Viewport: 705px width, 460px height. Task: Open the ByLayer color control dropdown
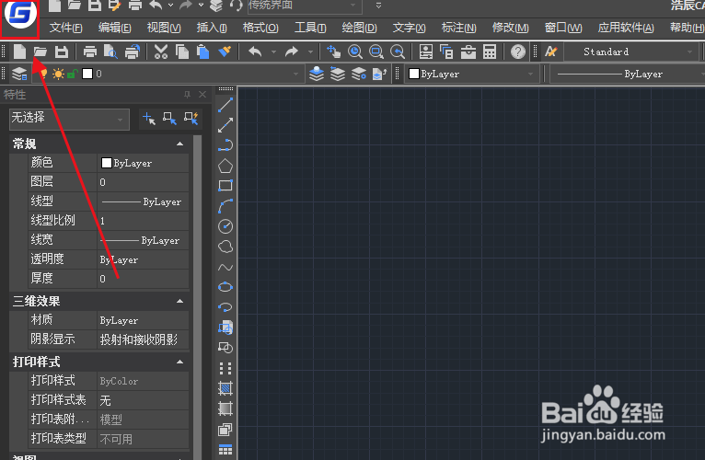pyautogui.click(x=472, y=74)
